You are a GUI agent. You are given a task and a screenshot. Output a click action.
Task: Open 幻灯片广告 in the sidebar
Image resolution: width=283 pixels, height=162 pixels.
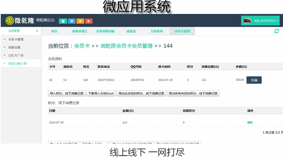click(x=16, y=55)
